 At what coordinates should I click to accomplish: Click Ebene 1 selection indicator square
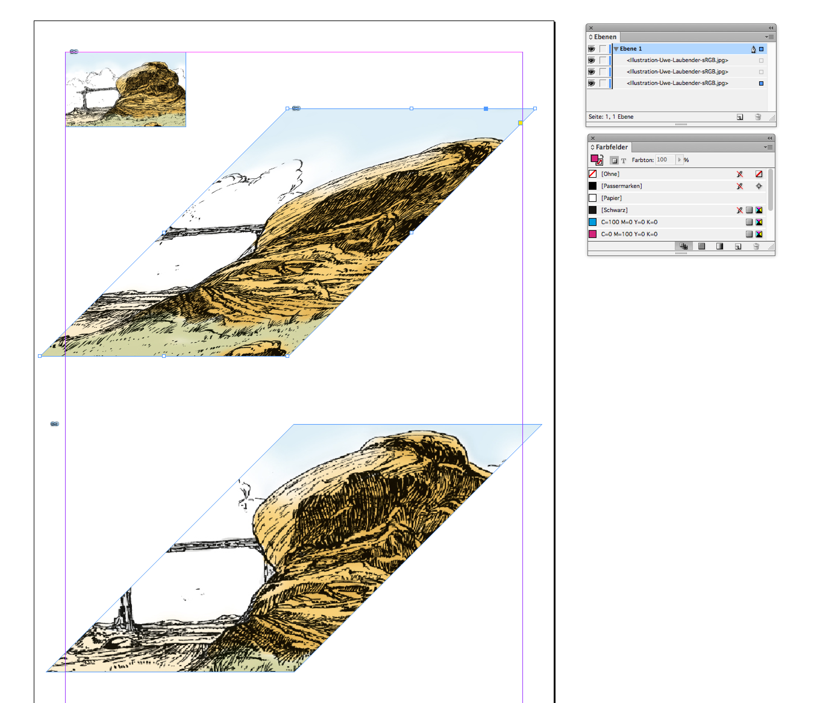coord(761,49)
